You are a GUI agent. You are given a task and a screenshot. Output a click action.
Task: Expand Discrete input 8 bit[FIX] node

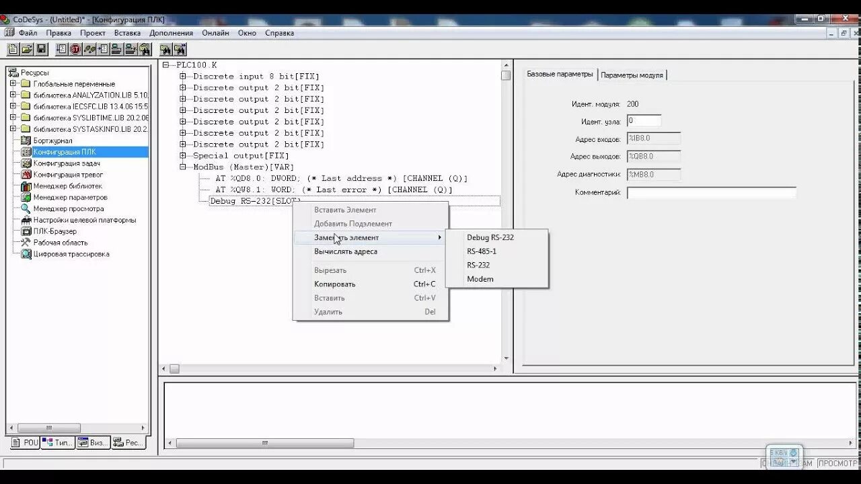182,77
